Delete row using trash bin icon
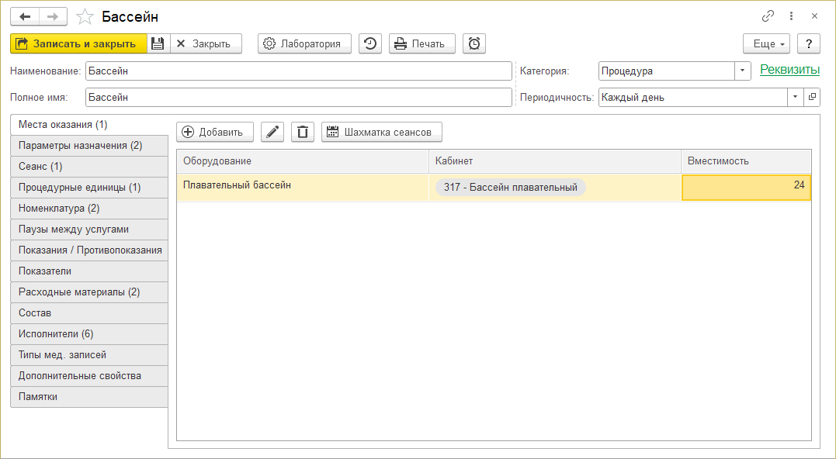 (x=303, y=132)
